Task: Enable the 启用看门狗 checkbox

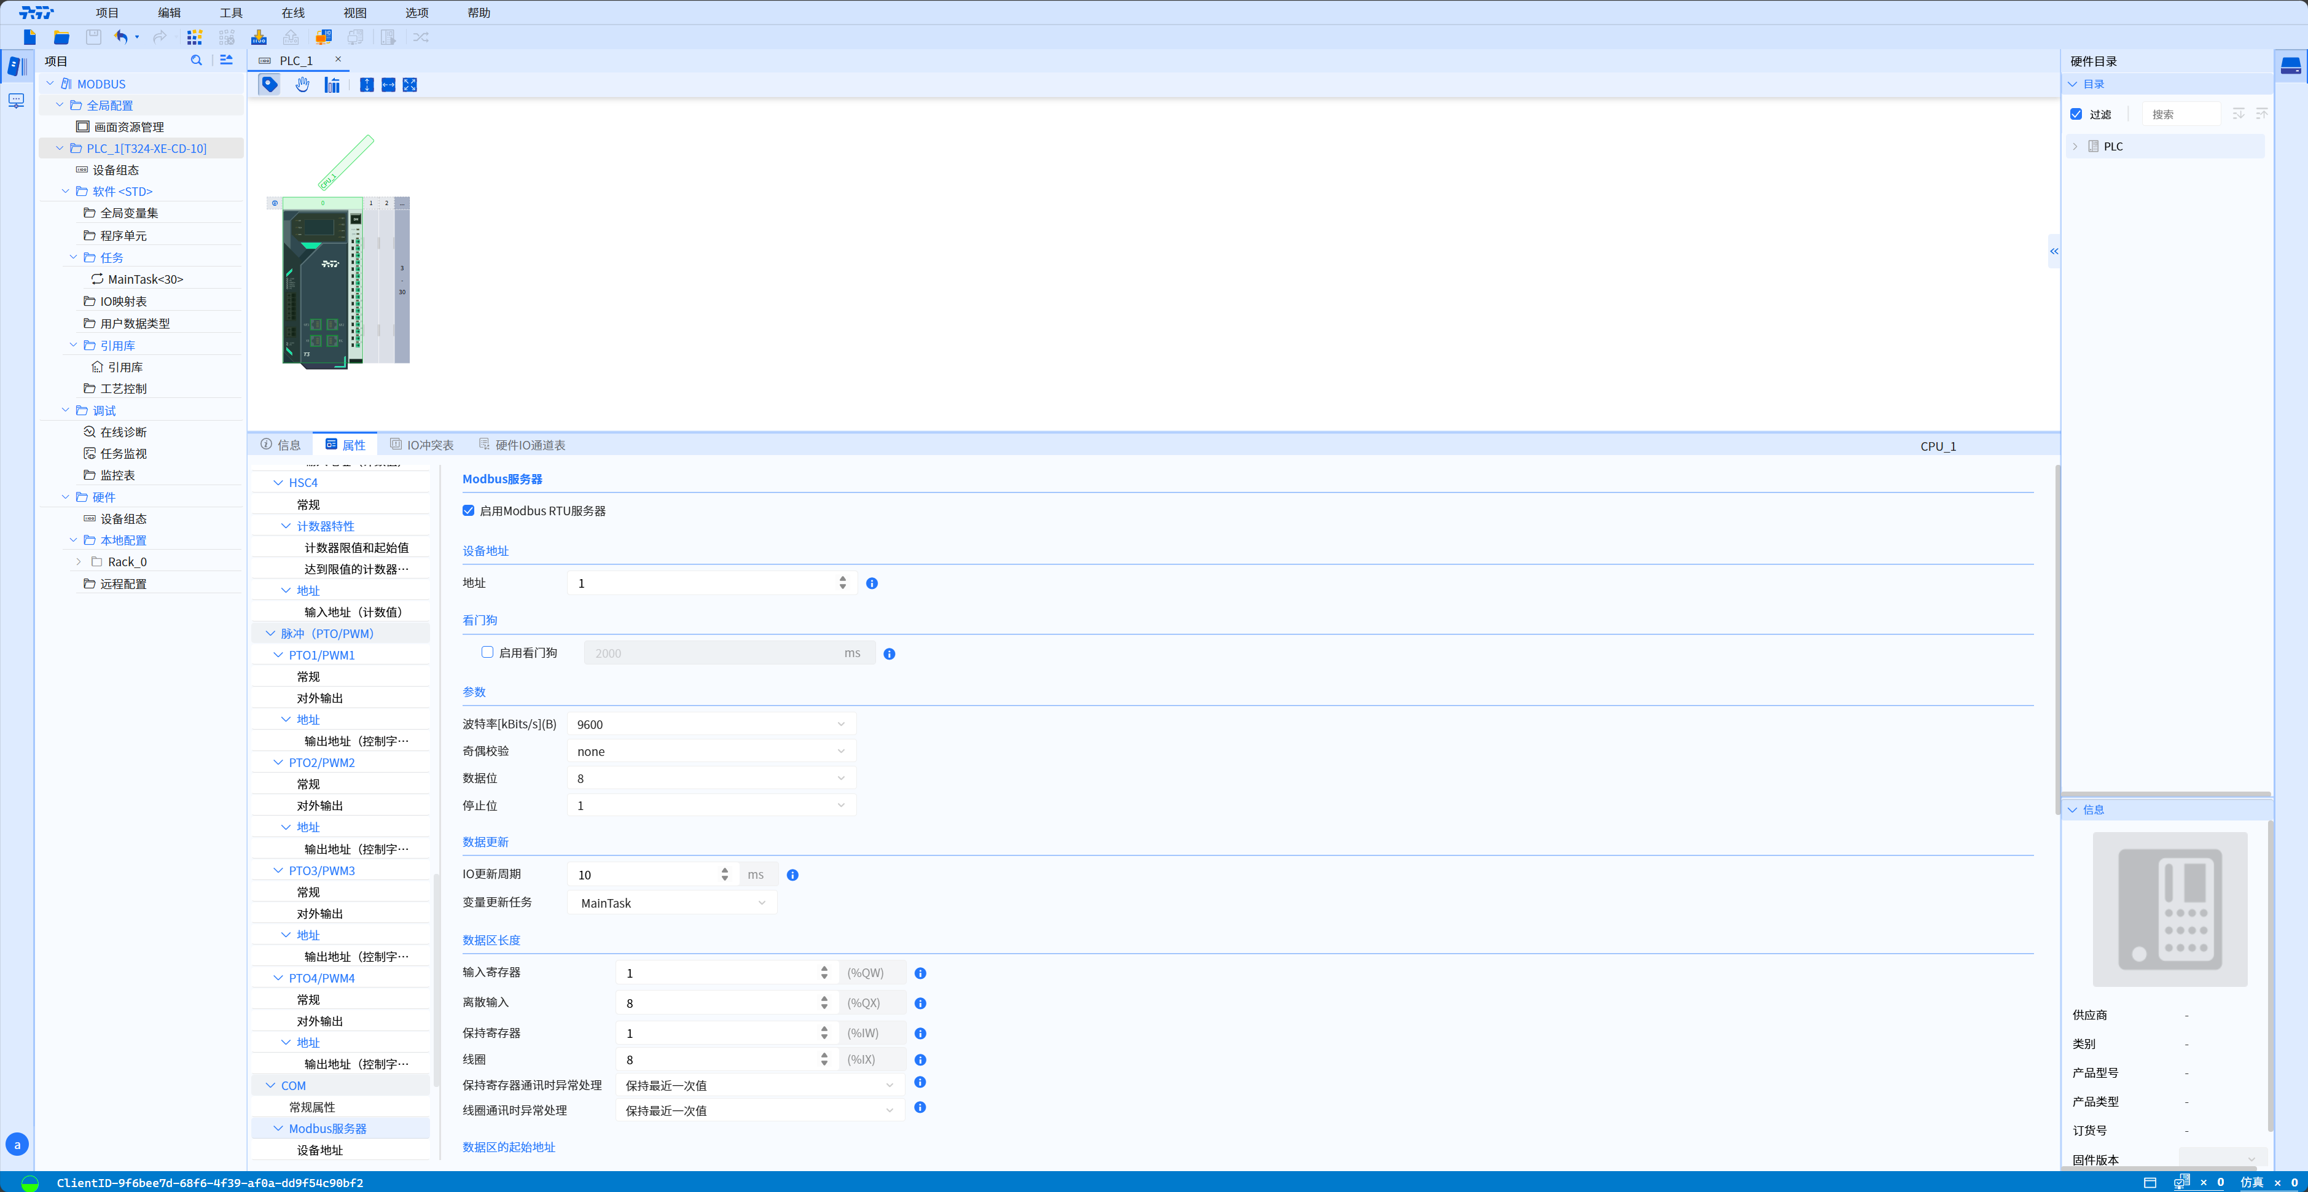Action: coord(487,652)
